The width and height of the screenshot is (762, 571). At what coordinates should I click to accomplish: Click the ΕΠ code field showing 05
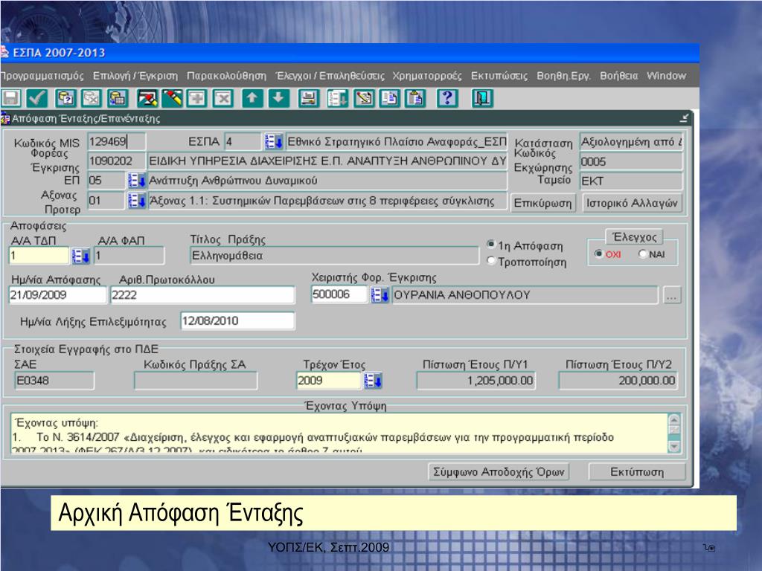click(106, 181)
